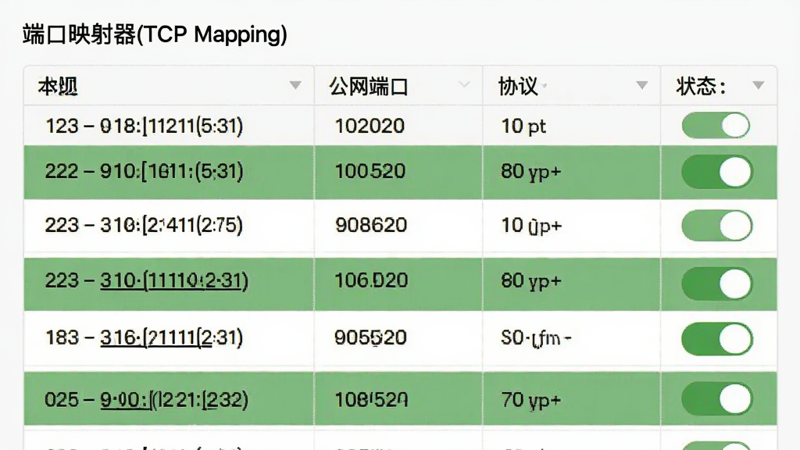Open the underlined 025 – 9·00 address link

click(x=174, y=399)
